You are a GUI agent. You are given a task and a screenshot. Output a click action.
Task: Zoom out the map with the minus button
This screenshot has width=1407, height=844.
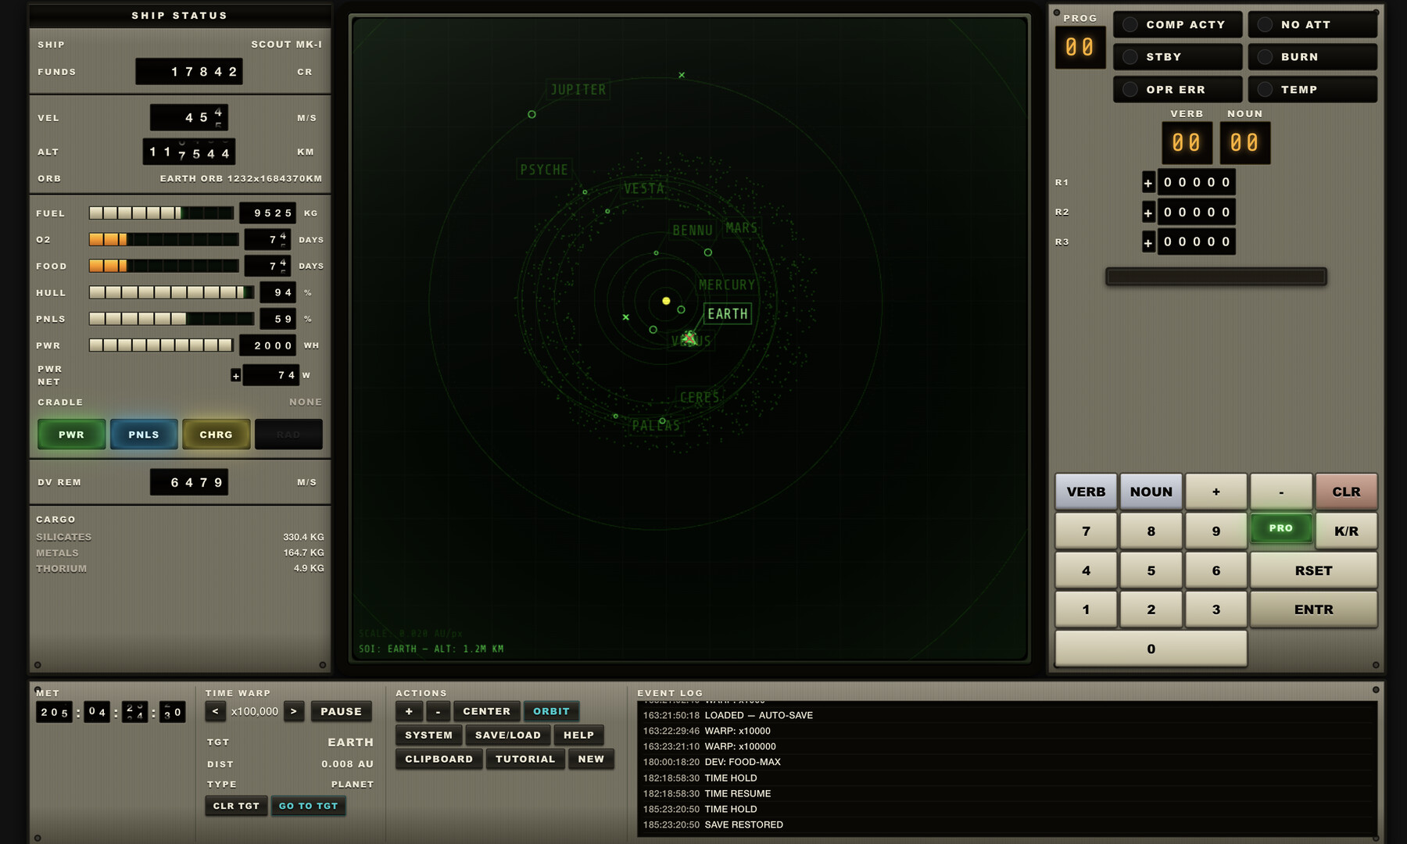[438, 711]
